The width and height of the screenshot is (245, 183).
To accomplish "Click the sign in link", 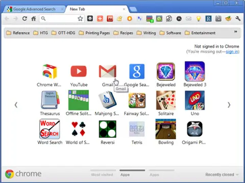I will (x=232, y=51).
